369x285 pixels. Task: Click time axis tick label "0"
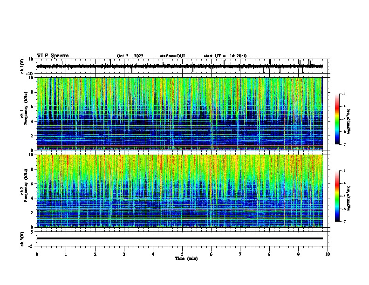pos(37,254)
